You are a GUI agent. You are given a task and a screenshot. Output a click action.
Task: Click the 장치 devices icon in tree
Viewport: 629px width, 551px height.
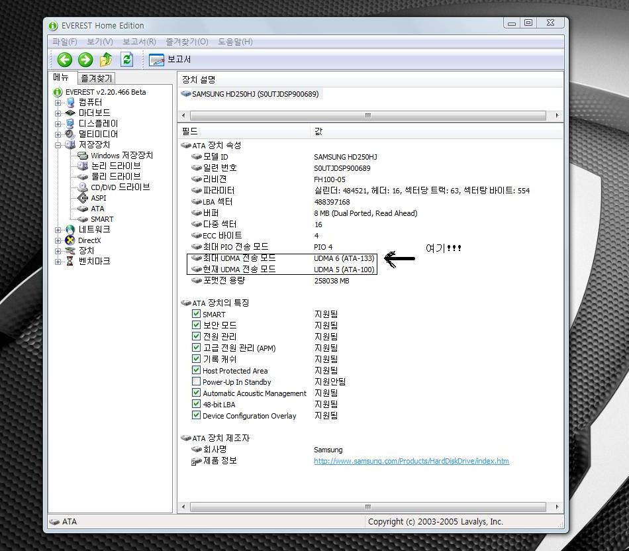[x=70, y=251]
